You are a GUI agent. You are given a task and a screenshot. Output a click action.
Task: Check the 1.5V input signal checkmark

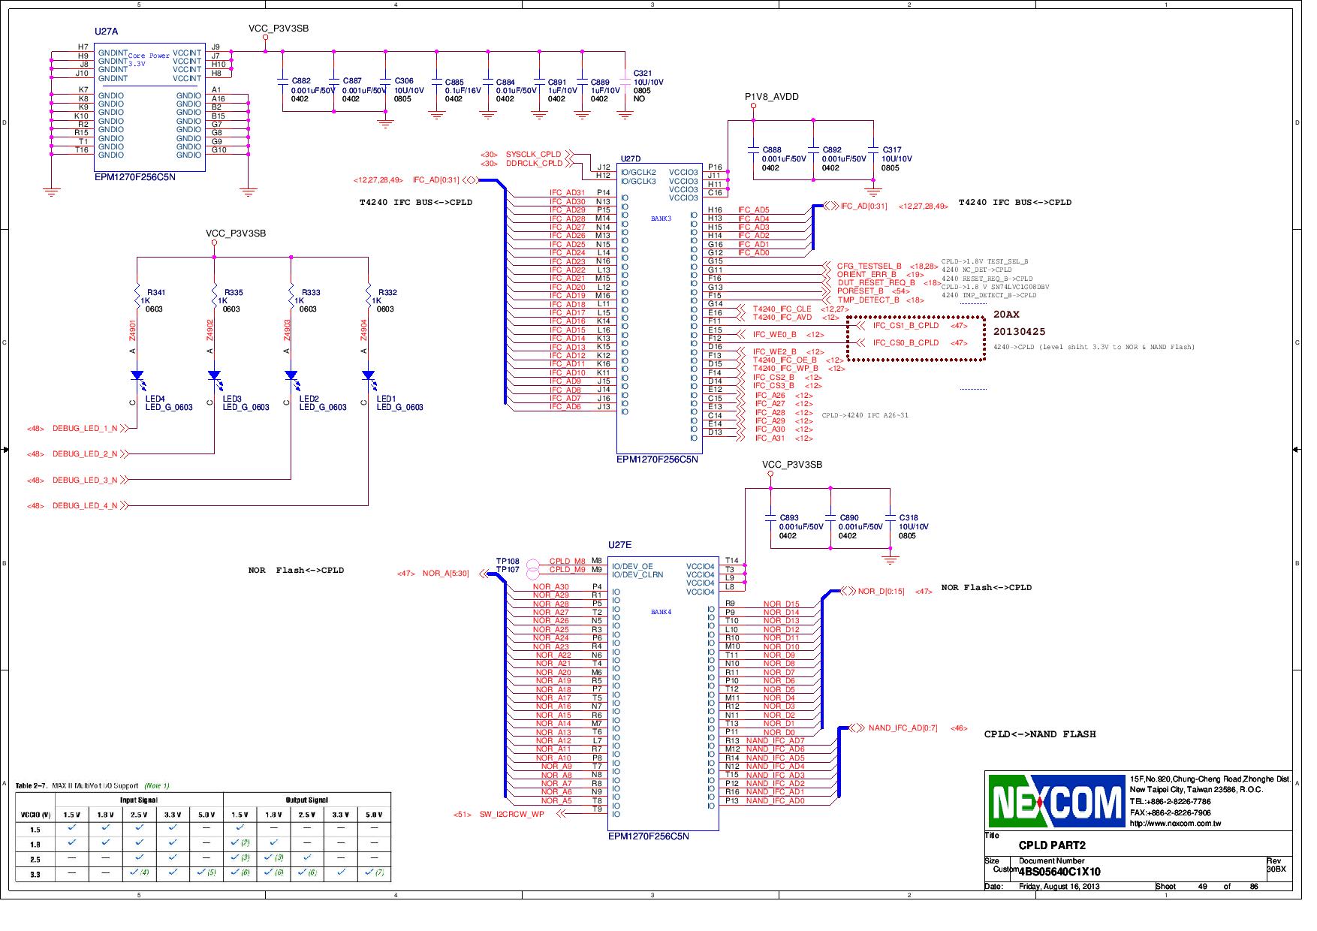[x=70, y=830]
